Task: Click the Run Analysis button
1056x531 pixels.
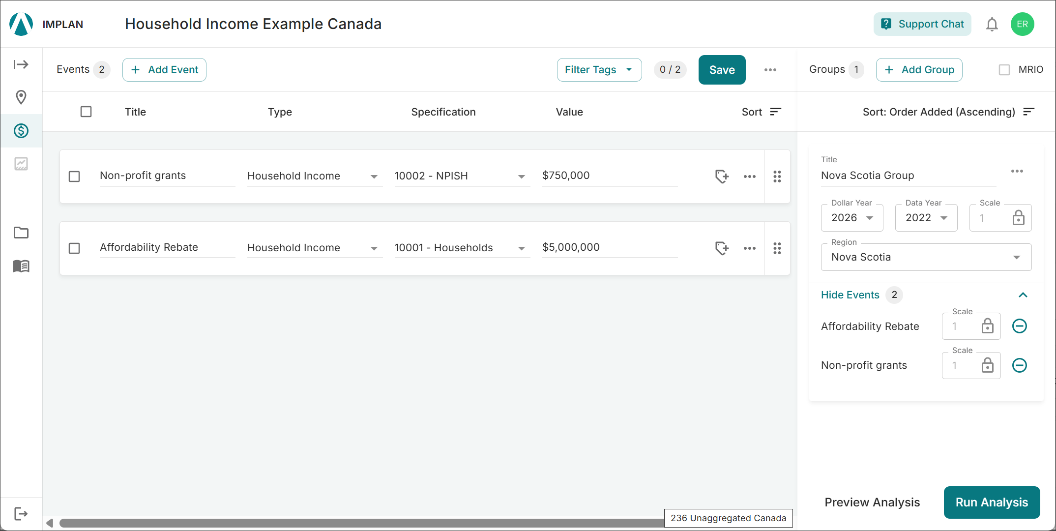Action: (x=992, y=502)
